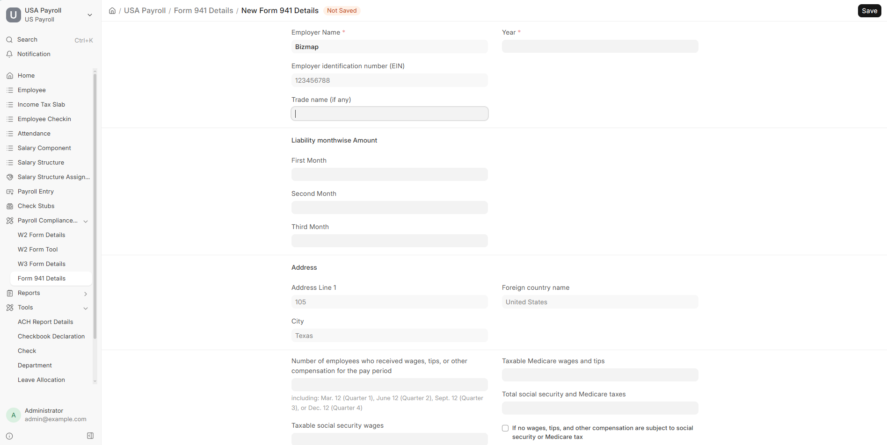This screenshot has height=445, width=887.
Task: Click the Attendance list icon
Action: click(10, 134)
